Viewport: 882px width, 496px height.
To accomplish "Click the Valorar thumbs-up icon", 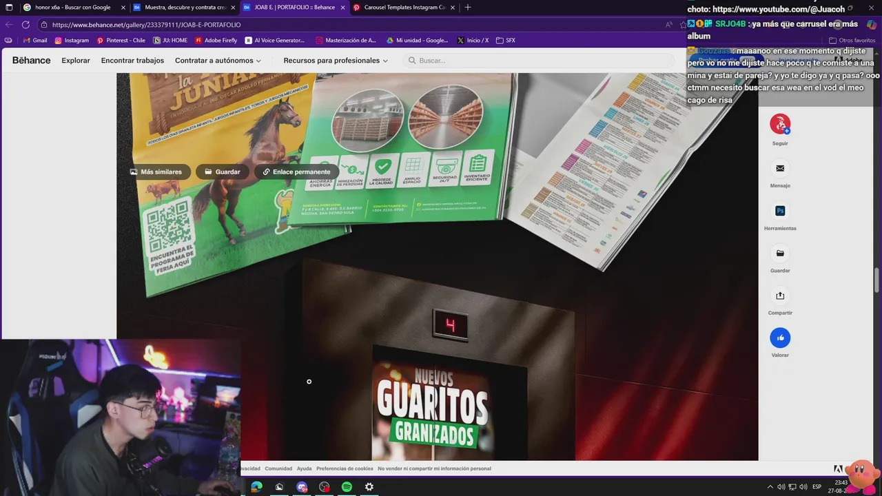I will tap(780, 338).
